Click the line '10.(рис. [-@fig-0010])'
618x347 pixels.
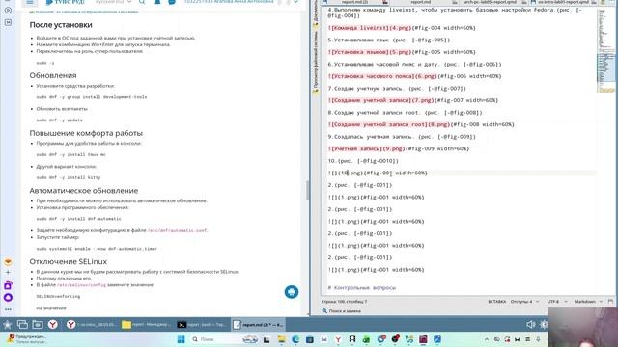(363, 161)
